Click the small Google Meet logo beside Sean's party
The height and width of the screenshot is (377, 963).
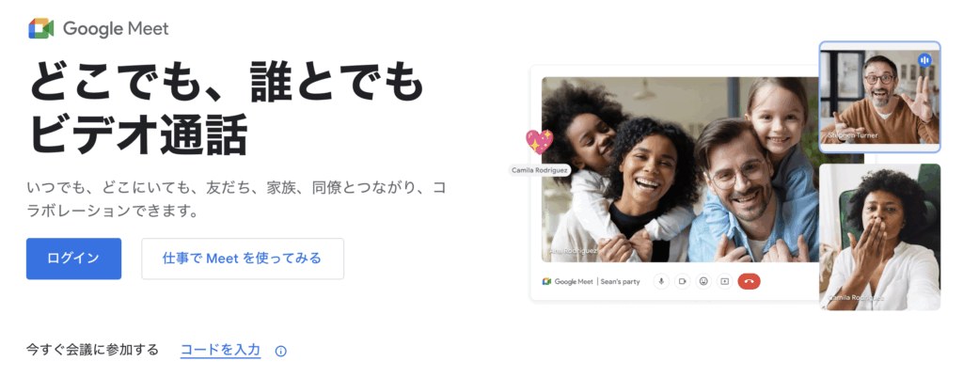click(546, 281)
